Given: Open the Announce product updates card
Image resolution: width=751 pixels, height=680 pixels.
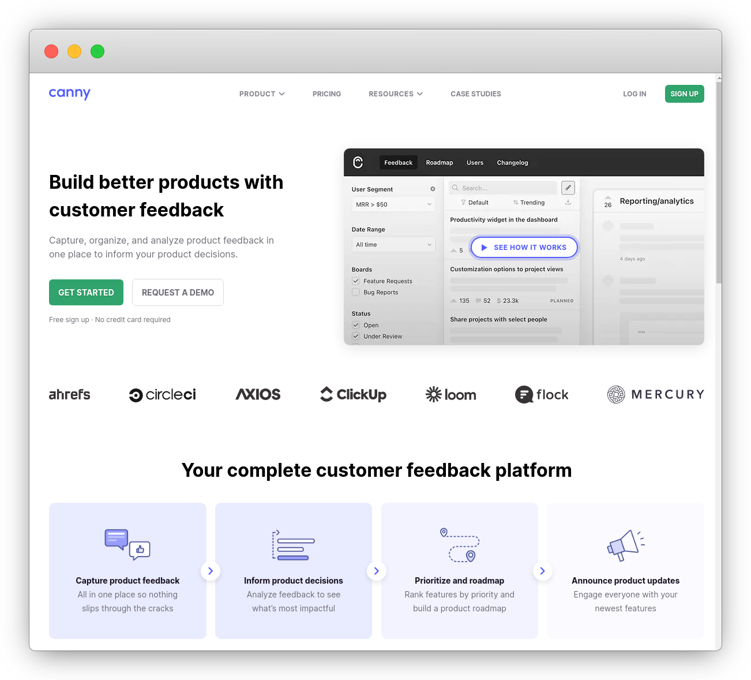Looking at the screenshot, I should [626, 571].
